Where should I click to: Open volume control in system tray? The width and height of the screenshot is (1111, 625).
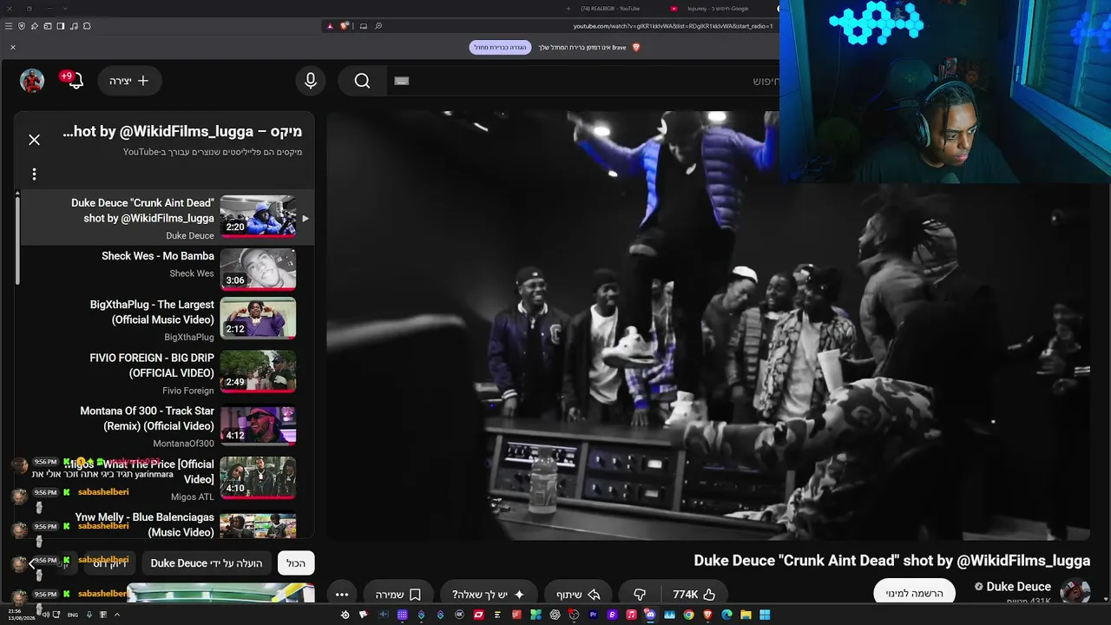coord(46,615)
